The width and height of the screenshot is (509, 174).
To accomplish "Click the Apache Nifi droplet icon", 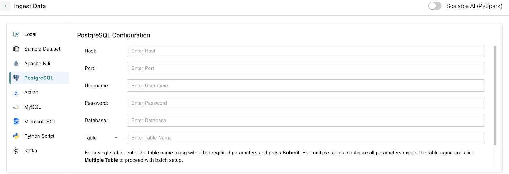I will coord(16,64).
